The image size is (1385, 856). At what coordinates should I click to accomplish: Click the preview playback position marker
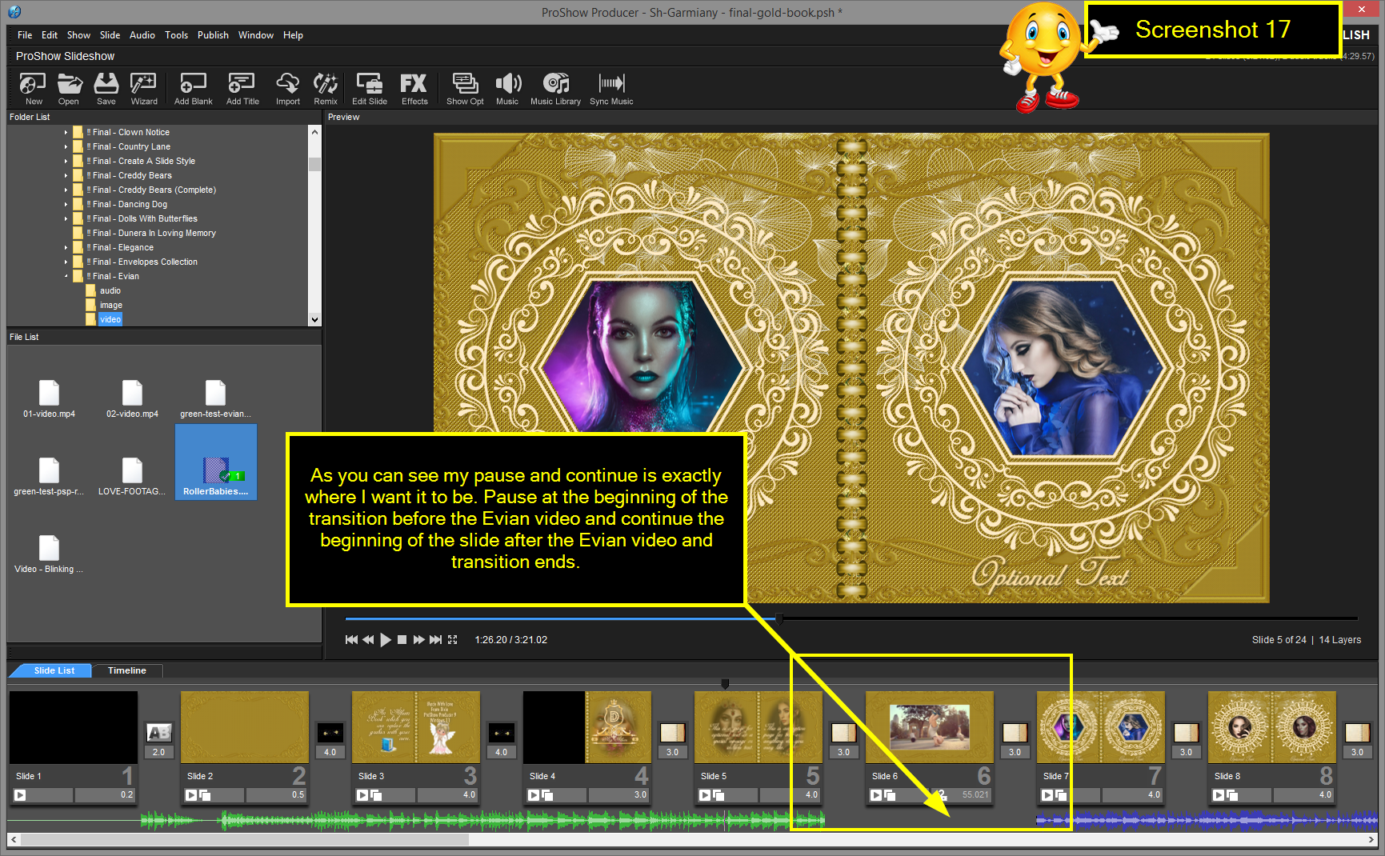[x=779, y=618]
